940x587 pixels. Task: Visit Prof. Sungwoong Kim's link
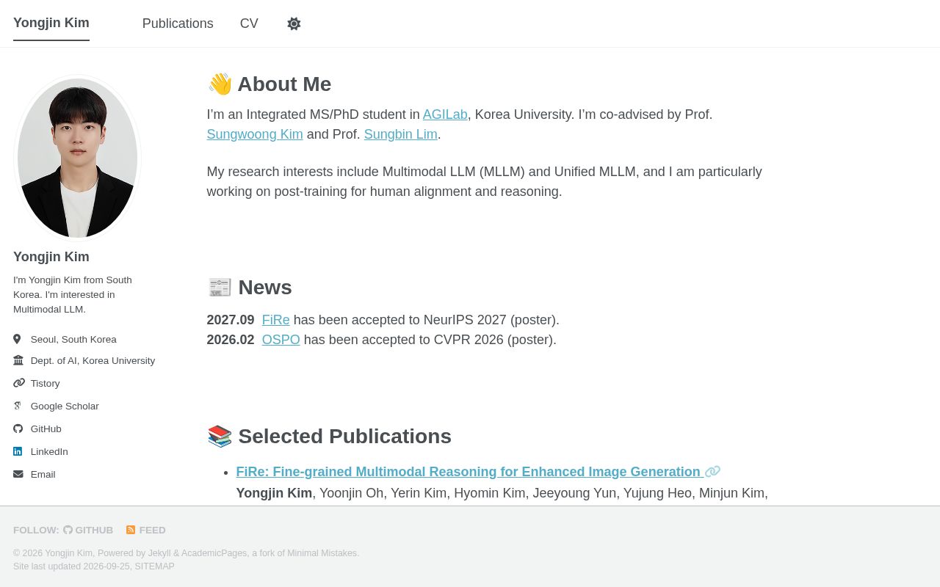(255, 134)
